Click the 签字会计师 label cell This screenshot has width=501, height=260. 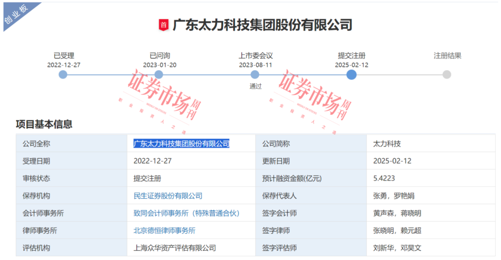311,213
